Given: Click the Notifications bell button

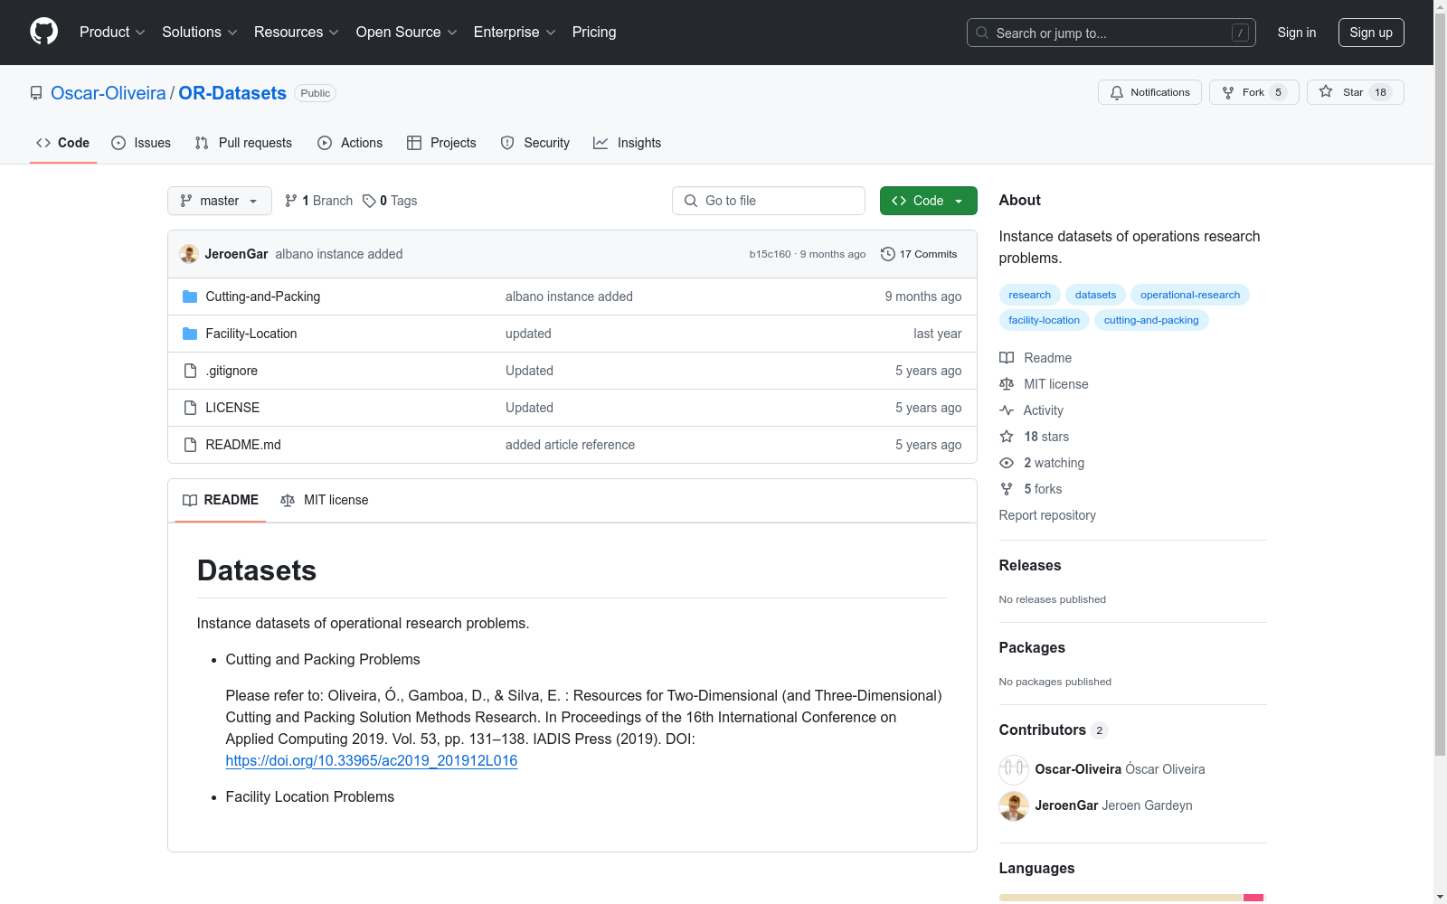Looking at the screenshot, I should [1149, 92].
